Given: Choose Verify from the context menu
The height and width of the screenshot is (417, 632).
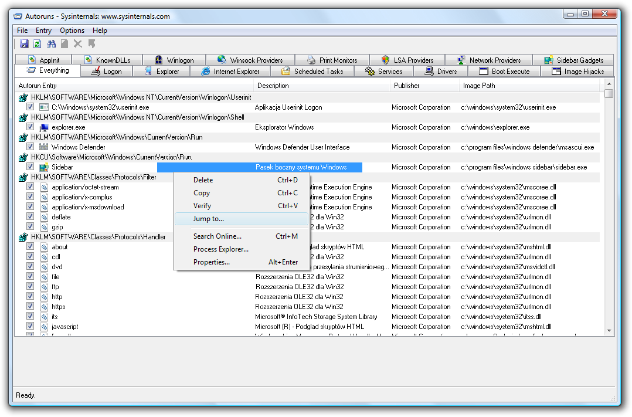Looking at the screenshot, I should [x=242, y=206].
